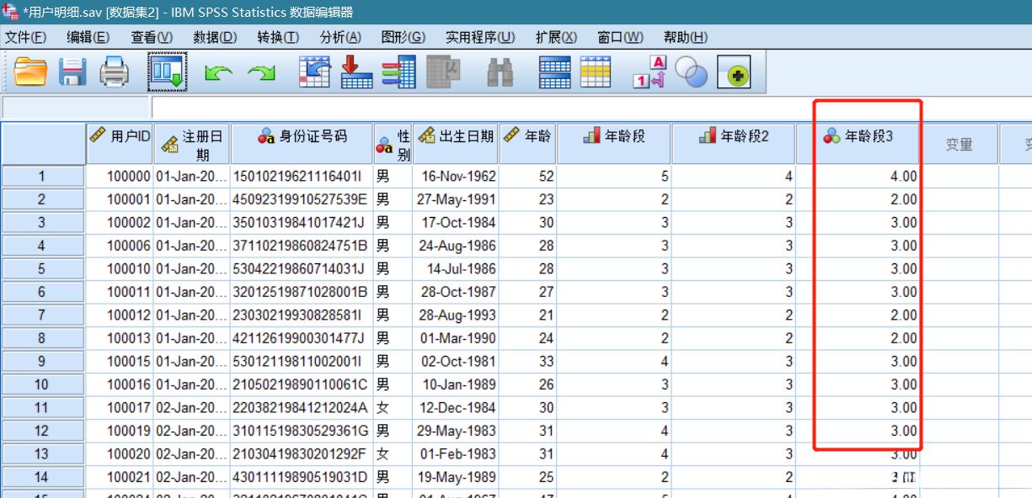Open the 实用程序(U) menu

pos(480,37)
